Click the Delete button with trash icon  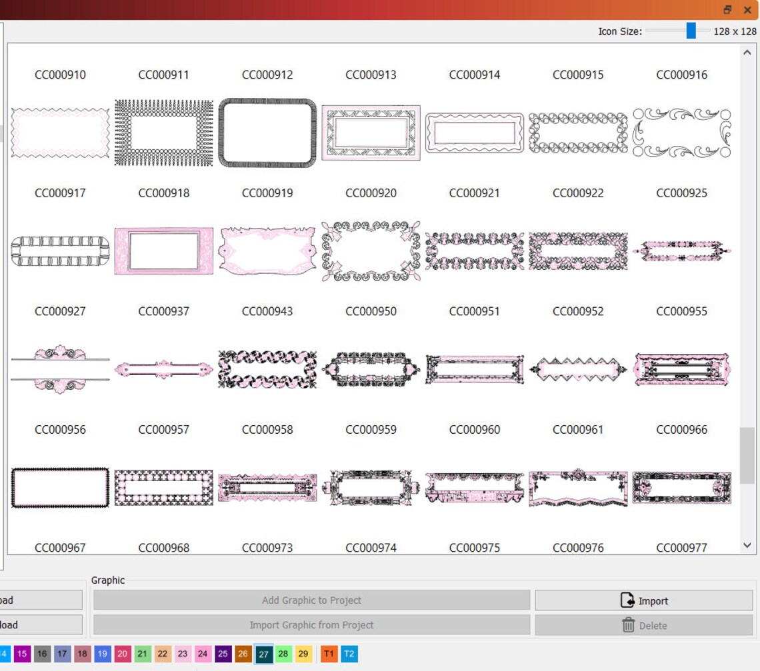(x=644, y=625)
